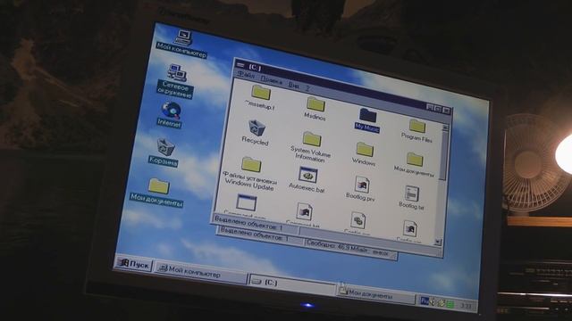Select the Файлы установки Windows Update folder
The width and height of the screenshot is (572, 321).
[250, 173]
